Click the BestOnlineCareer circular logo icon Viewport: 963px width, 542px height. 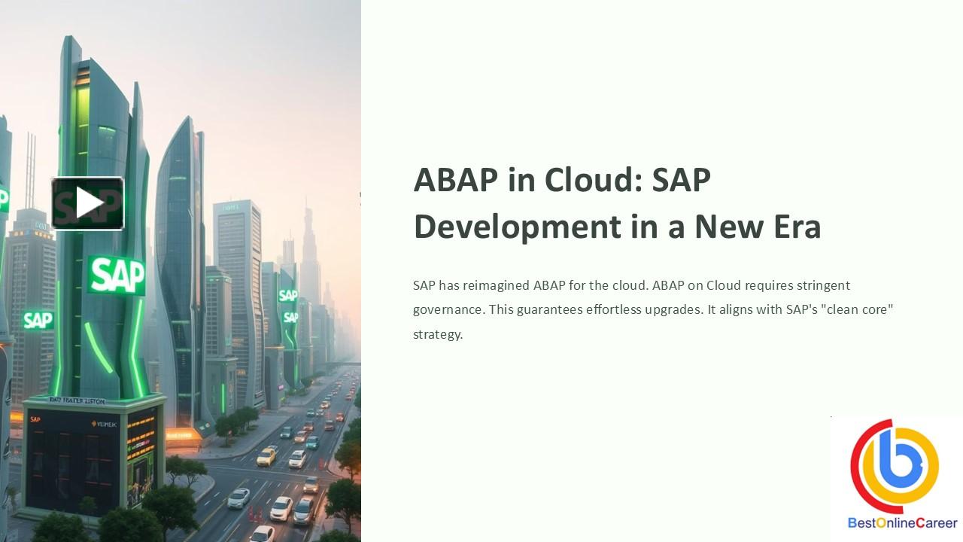pos(895,467)
